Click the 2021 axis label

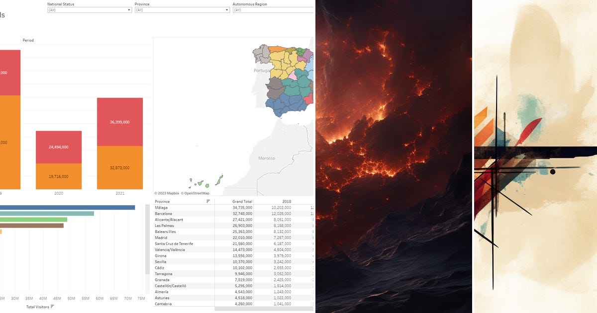pos(119,193)
